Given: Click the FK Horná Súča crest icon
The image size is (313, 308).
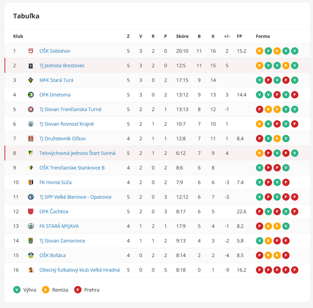Looking at the screenshot, I should point(30,182).
